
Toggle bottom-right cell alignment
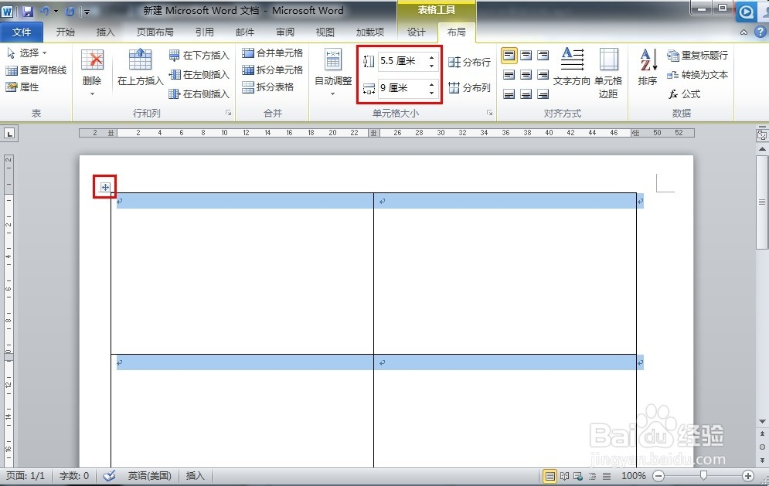(543, 94)
